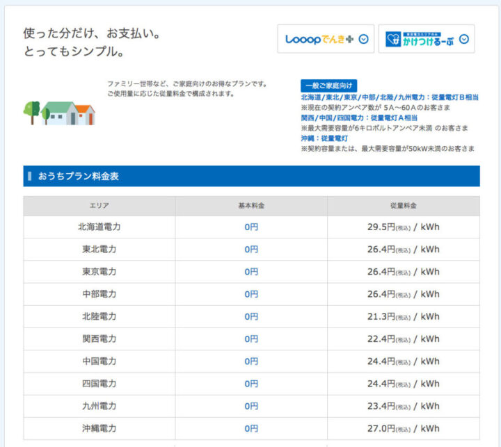The height and width of the screenshot is (447, 501).
Task: Click the かけつけるーぷ logo button
Action: pyautogui.click(x=427, y=39)
